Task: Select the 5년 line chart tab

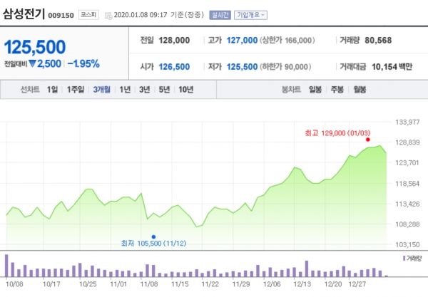Action: click(x=164, y=89)
